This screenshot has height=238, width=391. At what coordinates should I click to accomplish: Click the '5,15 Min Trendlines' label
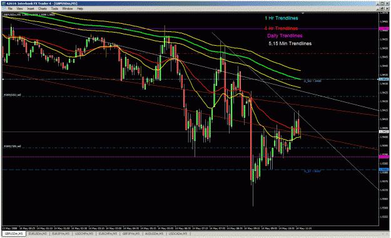(290, 43)
